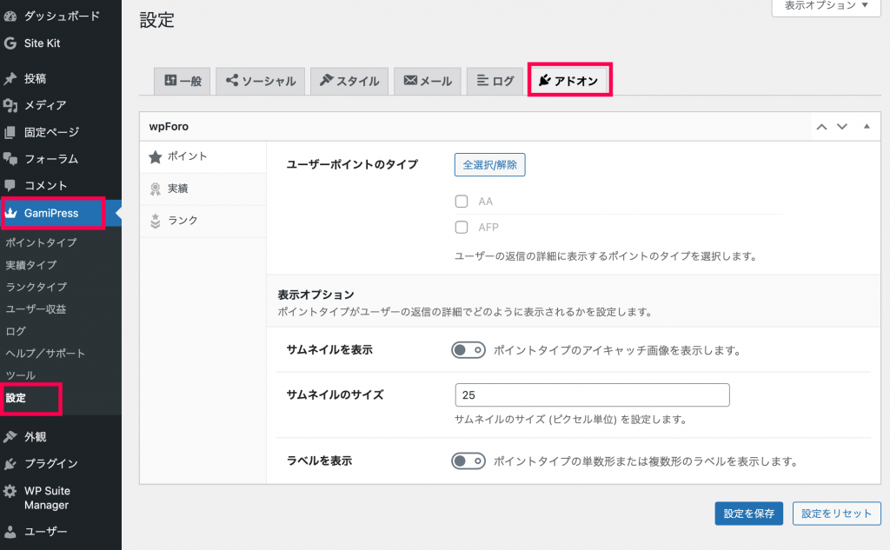890x550 pixels.
Task: Check the AA point type checkbox
Action: (462, 202)
